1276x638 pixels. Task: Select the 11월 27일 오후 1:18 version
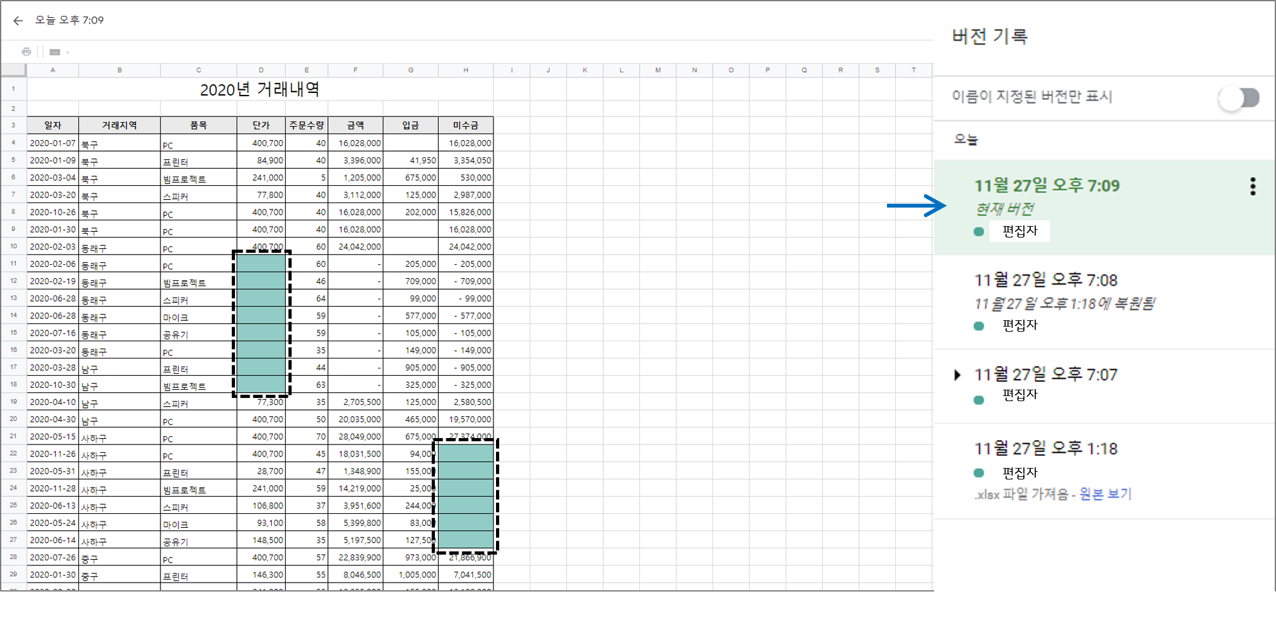click(x=1104, y=471)
